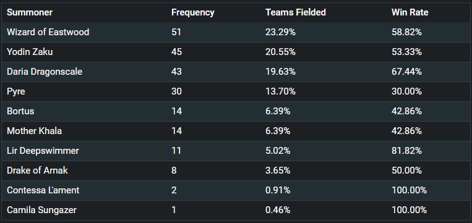Click the 23.29% teams fielded cell
This screenshot has width=472, height=223.
tap(280, 32)
